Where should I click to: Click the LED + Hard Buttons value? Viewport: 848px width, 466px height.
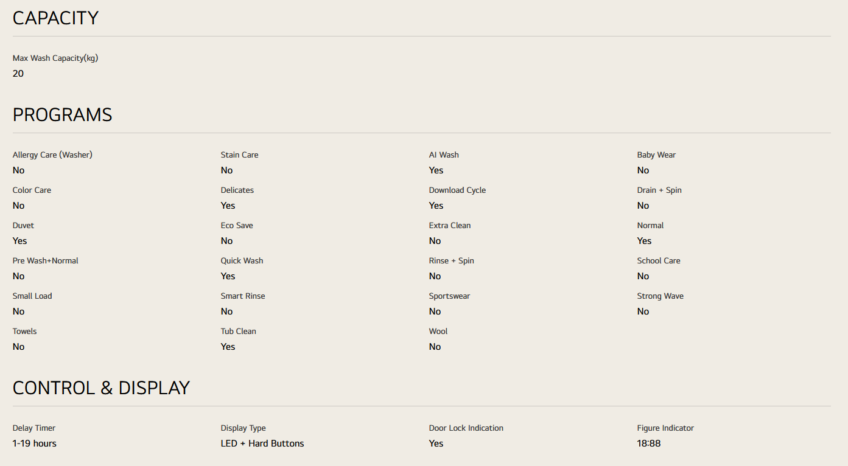tap(262, 443)
